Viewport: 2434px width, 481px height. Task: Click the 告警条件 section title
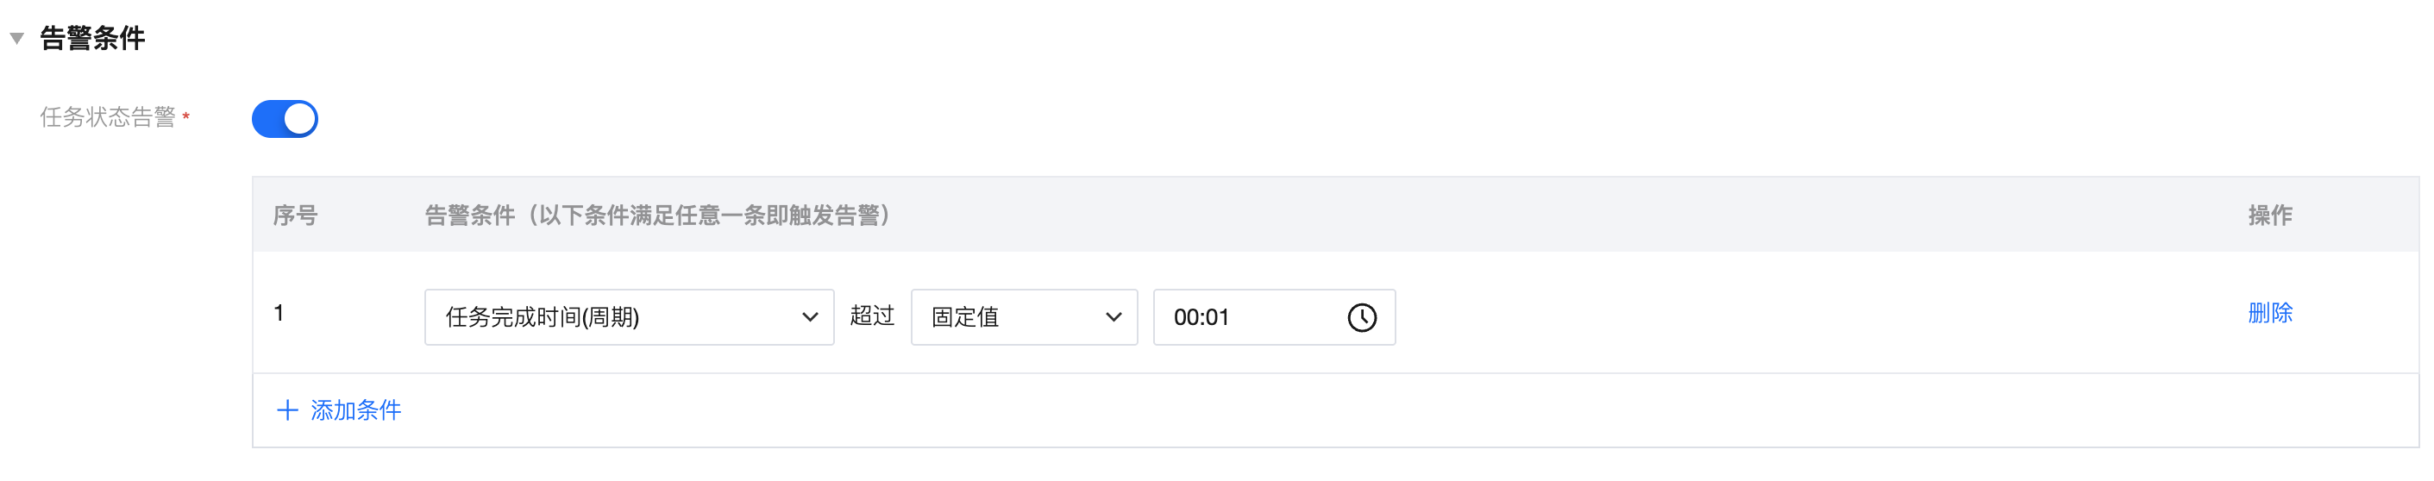tap(92, 38)
